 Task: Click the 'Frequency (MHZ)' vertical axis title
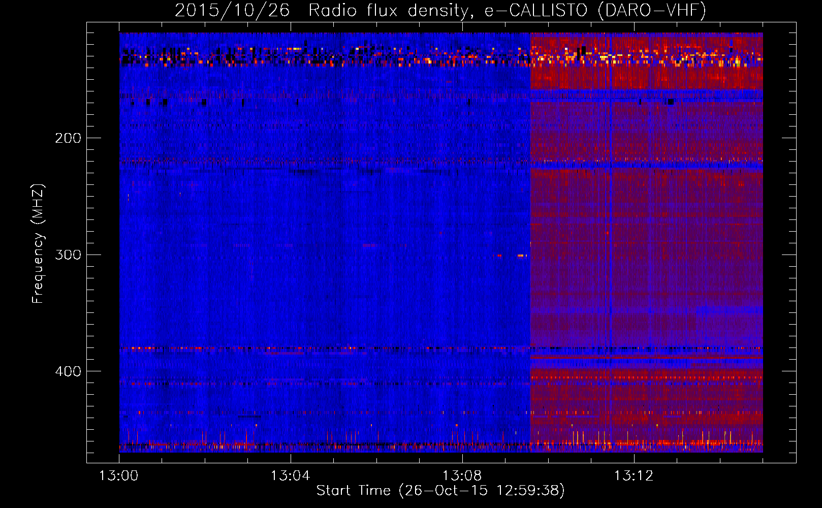pyautogui.click(x=38, y=244)
